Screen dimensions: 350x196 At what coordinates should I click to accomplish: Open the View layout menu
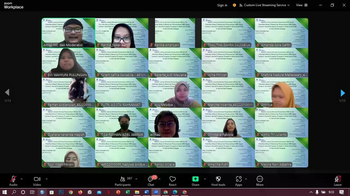coord(302,5)
